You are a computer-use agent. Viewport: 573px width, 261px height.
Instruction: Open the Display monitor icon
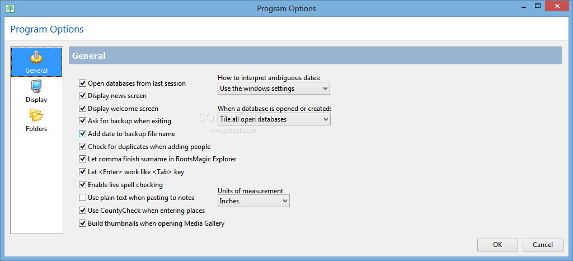[36, 87]
